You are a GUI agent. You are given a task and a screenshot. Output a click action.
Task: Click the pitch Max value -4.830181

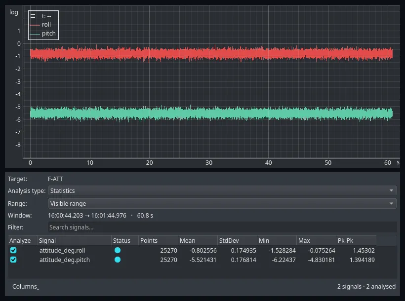click(x=322, y=260)
